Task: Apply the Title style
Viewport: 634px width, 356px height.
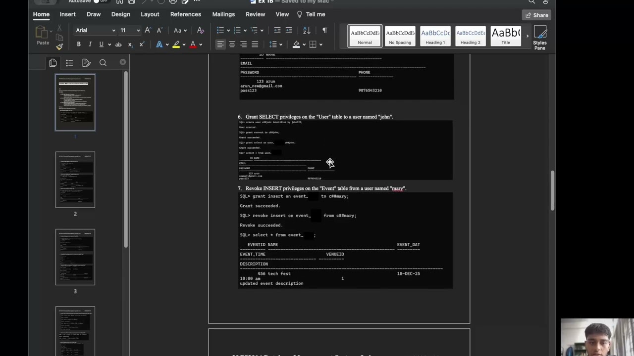Action: [x=506, y=36]
